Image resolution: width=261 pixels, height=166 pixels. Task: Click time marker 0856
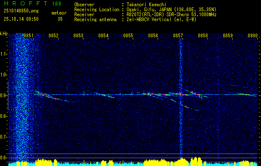point(153,35)
